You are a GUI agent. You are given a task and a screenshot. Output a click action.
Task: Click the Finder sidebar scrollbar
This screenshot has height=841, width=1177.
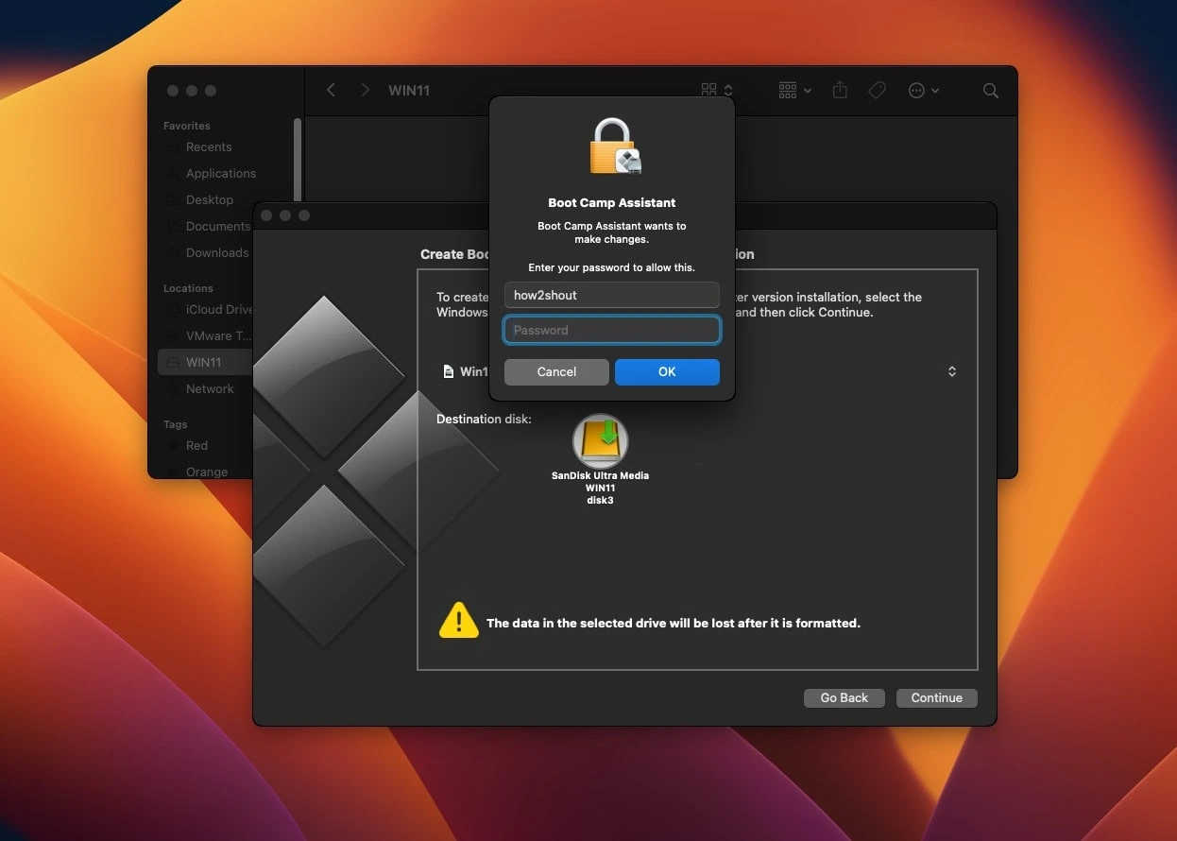click(298, 161)
